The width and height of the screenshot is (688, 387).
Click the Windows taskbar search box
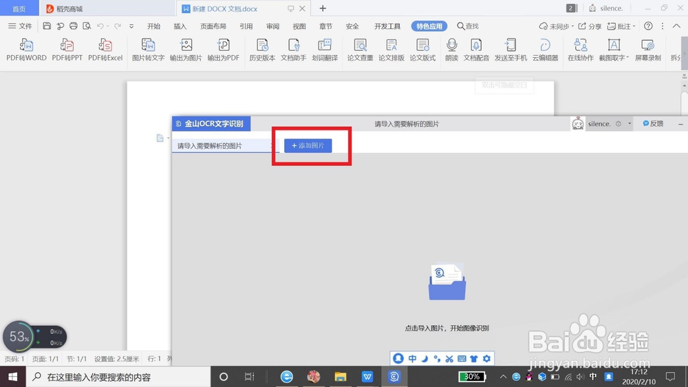pos(118,377)
